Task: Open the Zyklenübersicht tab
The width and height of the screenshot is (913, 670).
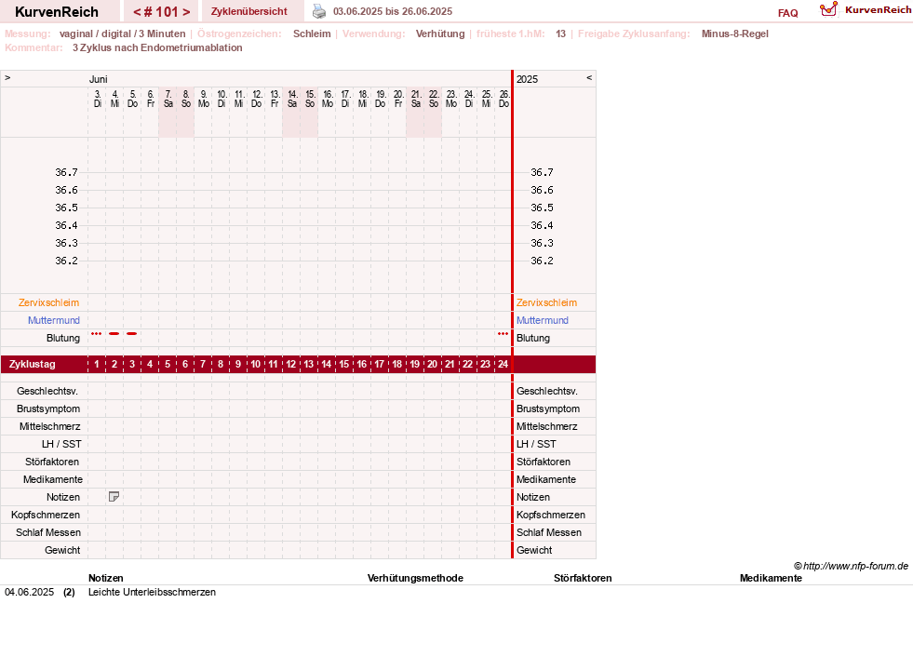Action: tap(249, 11)
